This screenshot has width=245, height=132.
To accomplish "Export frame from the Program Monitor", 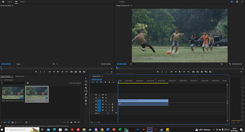I will click(x=202, y=72).
